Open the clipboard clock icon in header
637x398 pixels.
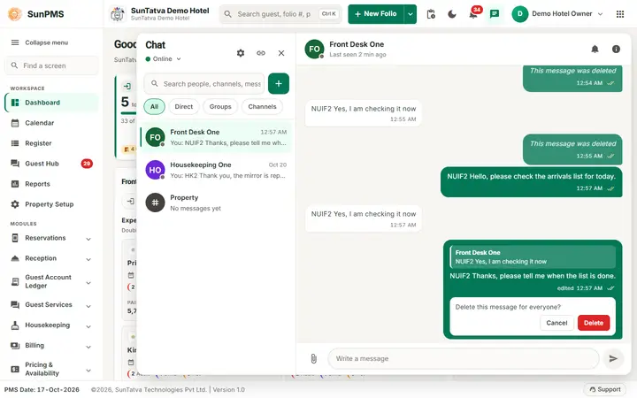(431, 14)
